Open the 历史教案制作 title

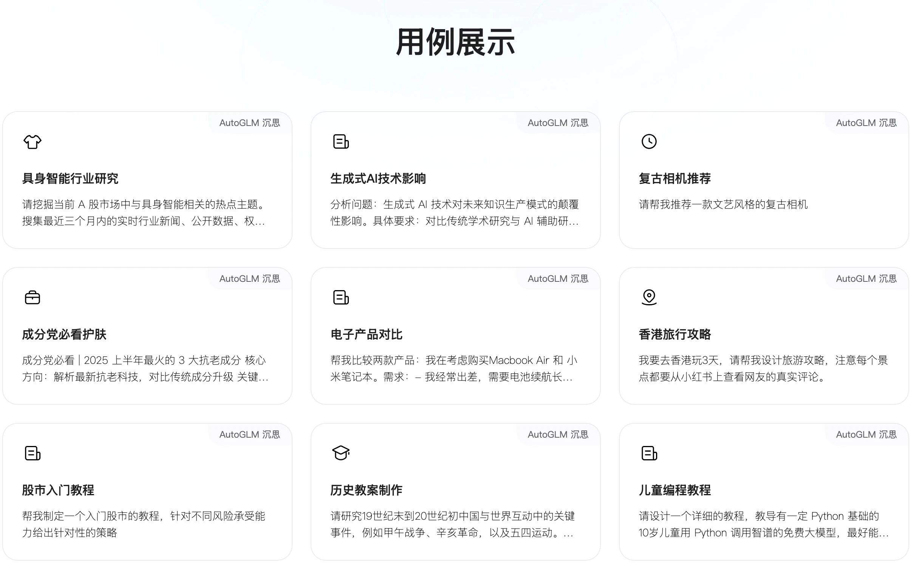tap(366, 490)
